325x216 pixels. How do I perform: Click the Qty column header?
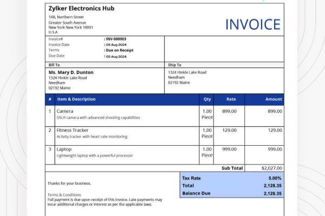207,99
